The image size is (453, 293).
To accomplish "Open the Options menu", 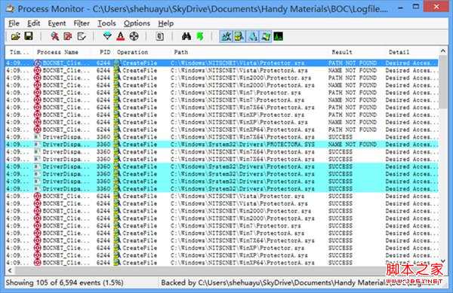I will pyautogui.click(x=137, y=23).
